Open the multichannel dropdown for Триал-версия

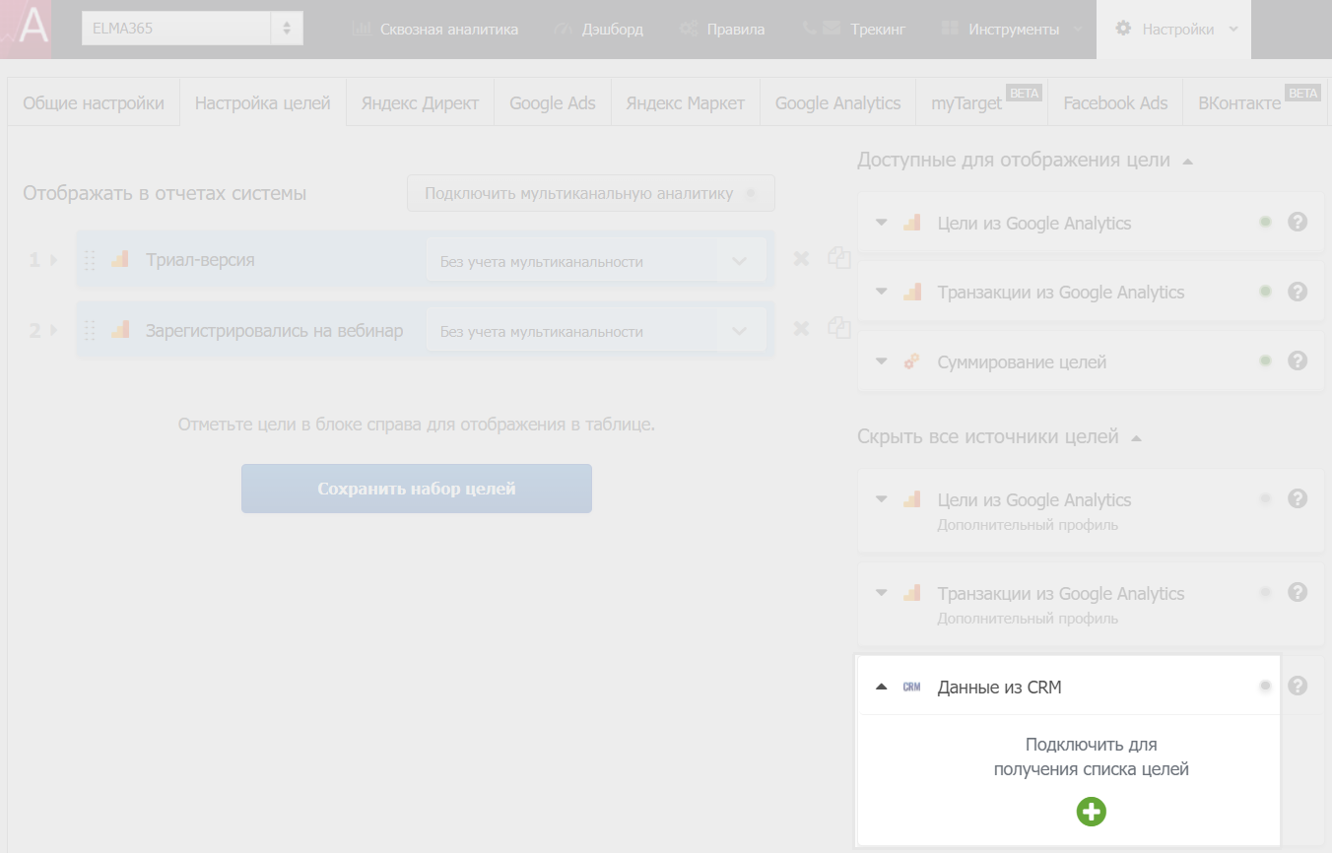(x=596, y=261)
